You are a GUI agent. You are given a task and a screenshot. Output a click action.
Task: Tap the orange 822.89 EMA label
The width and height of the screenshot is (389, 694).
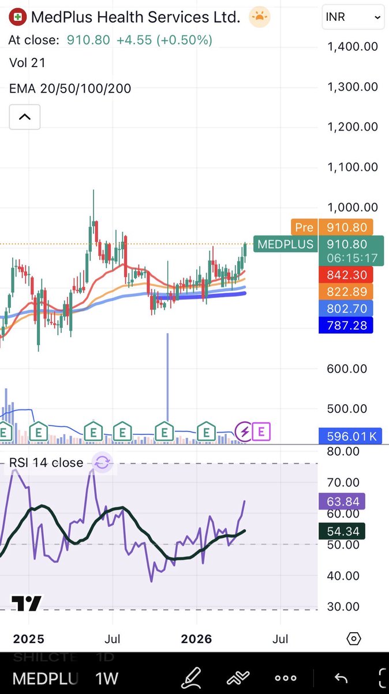click(345, 291)
